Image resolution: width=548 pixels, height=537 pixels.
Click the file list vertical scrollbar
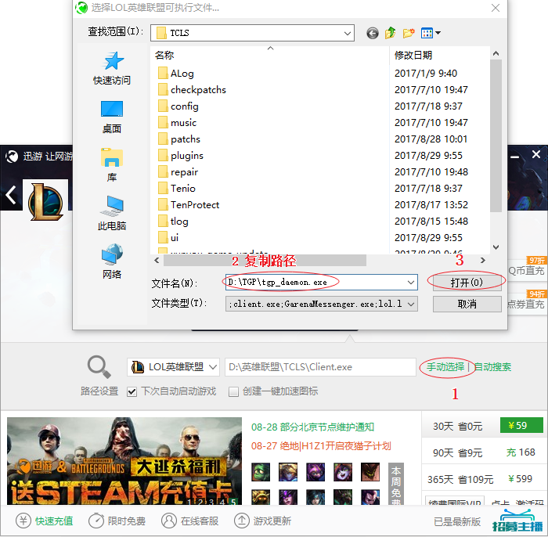(496, 135)
